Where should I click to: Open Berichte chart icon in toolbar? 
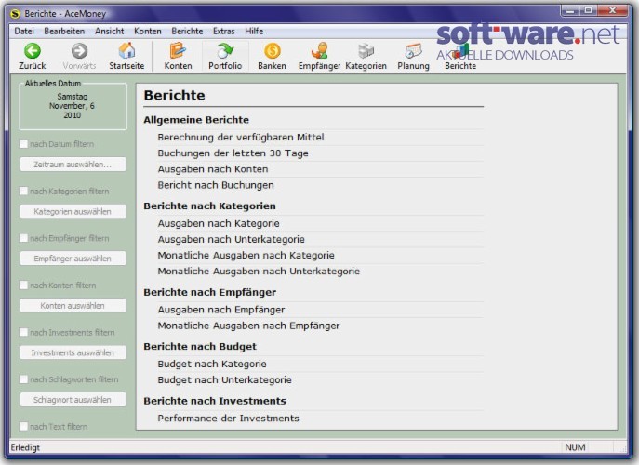pos(460,56)
